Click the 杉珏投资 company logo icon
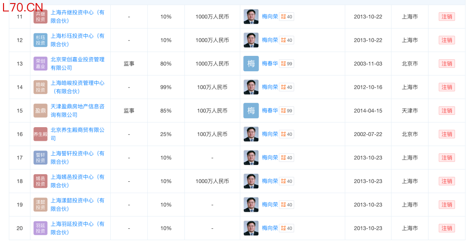Screen dimensions: 476x242 (x=41, y=40)
